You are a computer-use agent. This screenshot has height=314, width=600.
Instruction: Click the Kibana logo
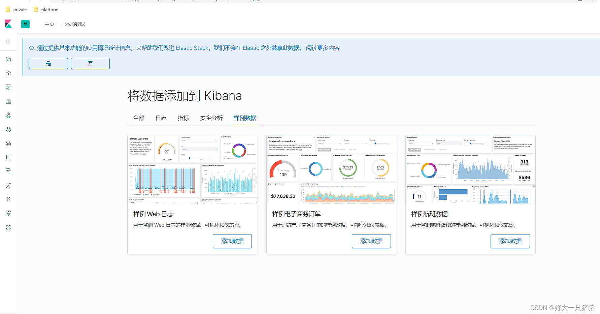[x=8, y=24]
